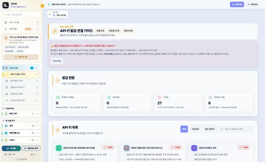Click the red warning triangle in the error banner
The height and width of the screenshot is (162, 265).
coord(52,46)
